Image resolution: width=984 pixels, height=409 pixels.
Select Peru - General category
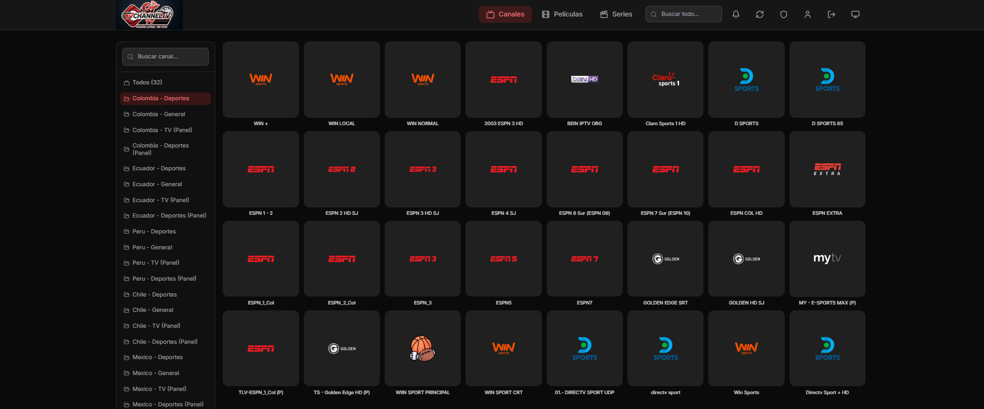pos(165,247)
